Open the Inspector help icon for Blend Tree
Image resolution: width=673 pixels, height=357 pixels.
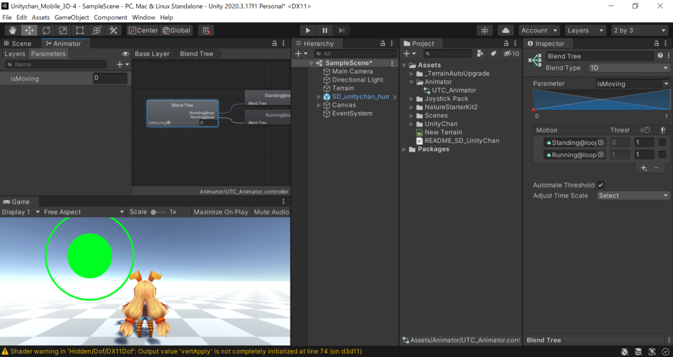[660, 55]
